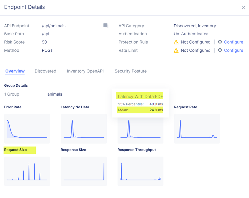Open the Request Rate chart
The height and width of the screenshot is (198, 249).
click(x=197, y=129)
